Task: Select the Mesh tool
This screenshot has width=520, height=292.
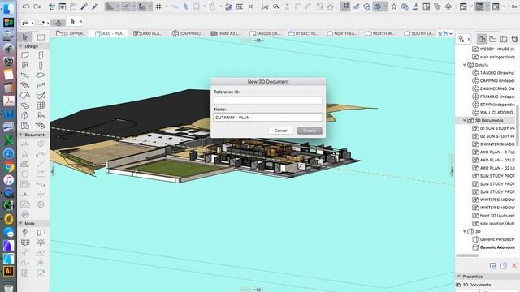Action: pyautogui.click(x=41, y=126)
